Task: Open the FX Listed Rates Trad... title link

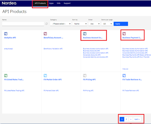Action: 14,79
